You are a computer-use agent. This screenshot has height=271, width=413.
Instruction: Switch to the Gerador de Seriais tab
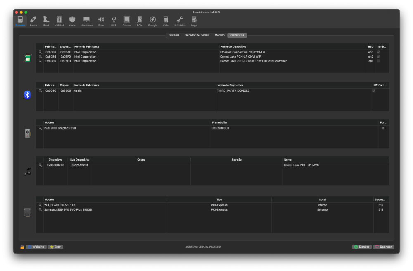197,35
